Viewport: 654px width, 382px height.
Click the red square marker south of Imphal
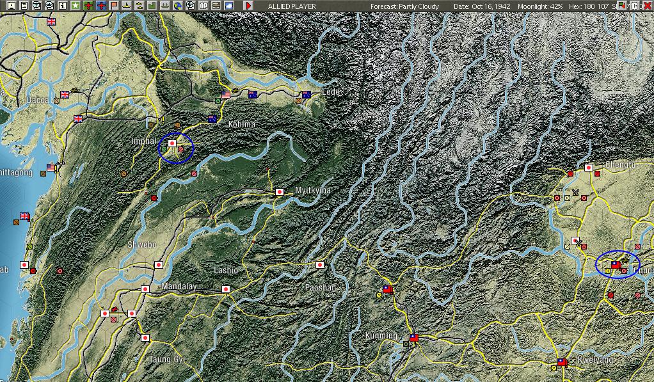click(x=154, y=198)
